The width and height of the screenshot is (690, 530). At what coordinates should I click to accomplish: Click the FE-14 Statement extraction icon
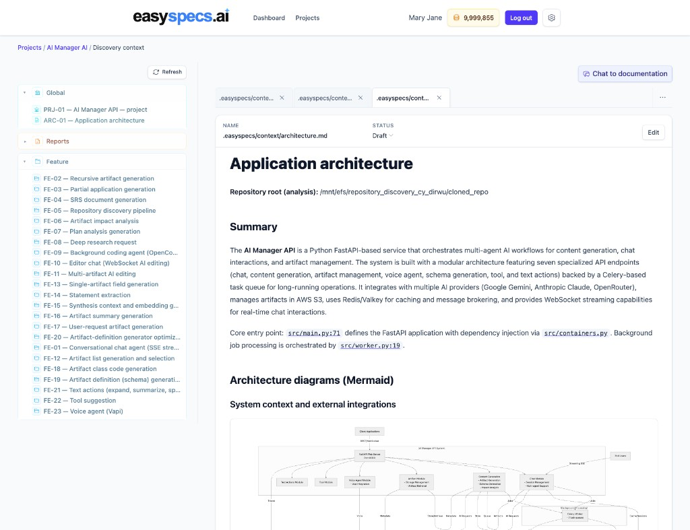tap(36, 295)
